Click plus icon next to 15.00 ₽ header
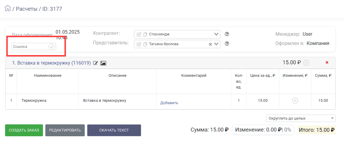Screen dimensions: 344x144 point(306,63)
